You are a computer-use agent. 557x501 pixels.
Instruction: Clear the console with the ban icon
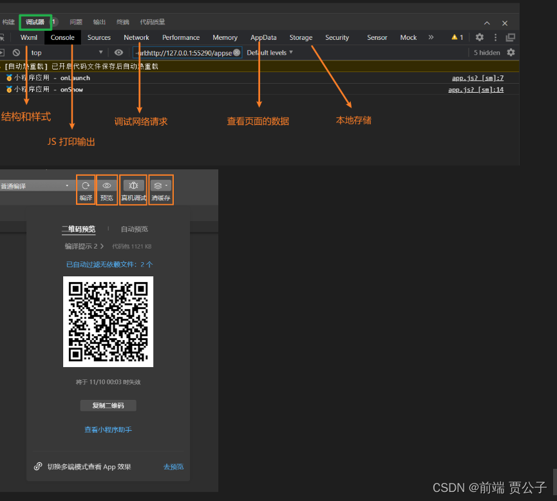pos(16,53)
